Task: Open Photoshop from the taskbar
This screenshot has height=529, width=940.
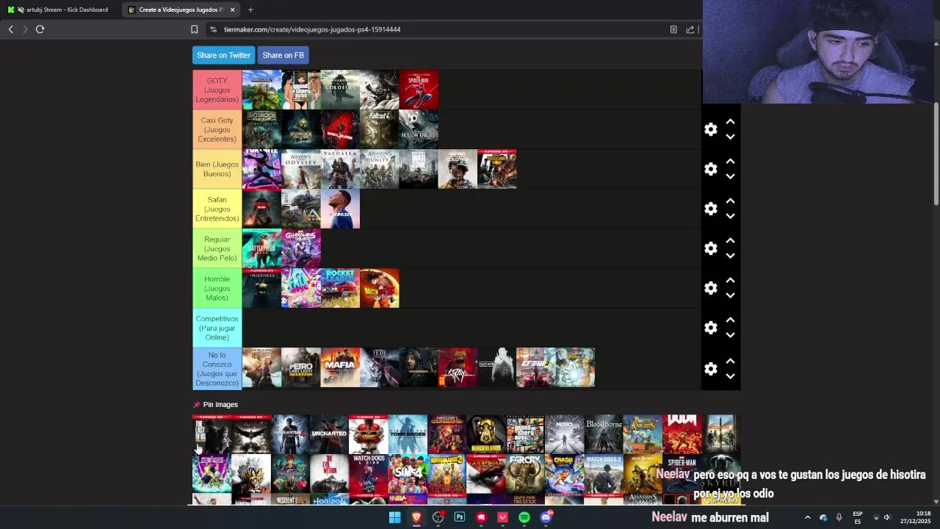Action: (x=460, y=517)
